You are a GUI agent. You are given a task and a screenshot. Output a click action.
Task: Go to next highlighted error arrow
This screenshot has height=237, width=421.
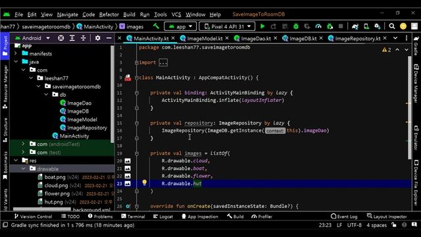[x=407, y=50]
